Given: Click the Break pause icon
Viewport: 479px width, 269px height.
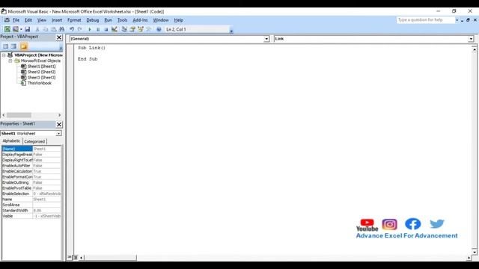Looking at the screenshot, I should click(98, 29).
